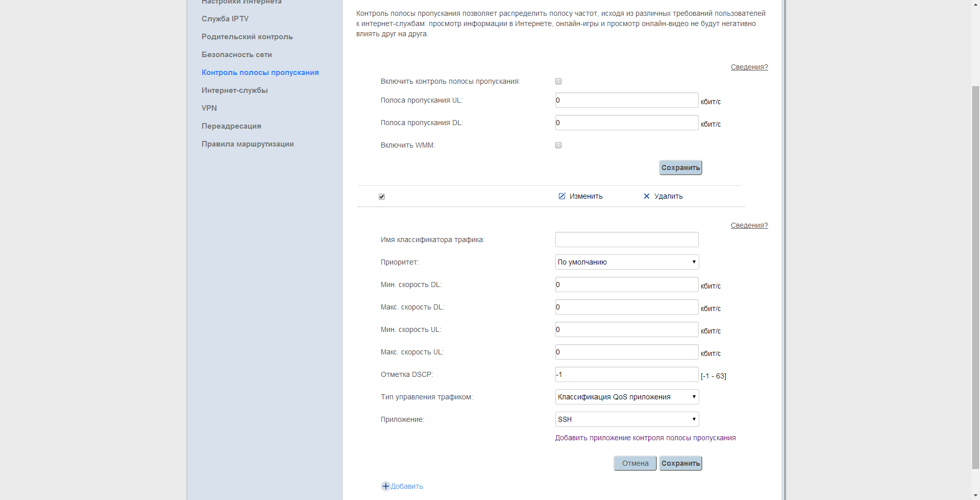The height and width of the screenshot is (500, 980).
Task: Open the Приложение dropdown showing SSH
Action: (627, 419)
